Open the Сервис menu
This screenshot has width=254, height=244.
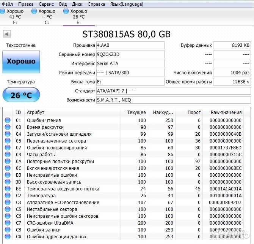click(46, 4)
